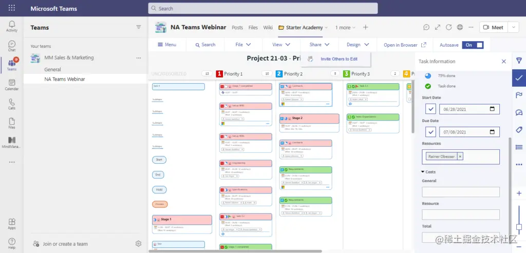Click the board horizontal scrollbar

coord(235,251)
